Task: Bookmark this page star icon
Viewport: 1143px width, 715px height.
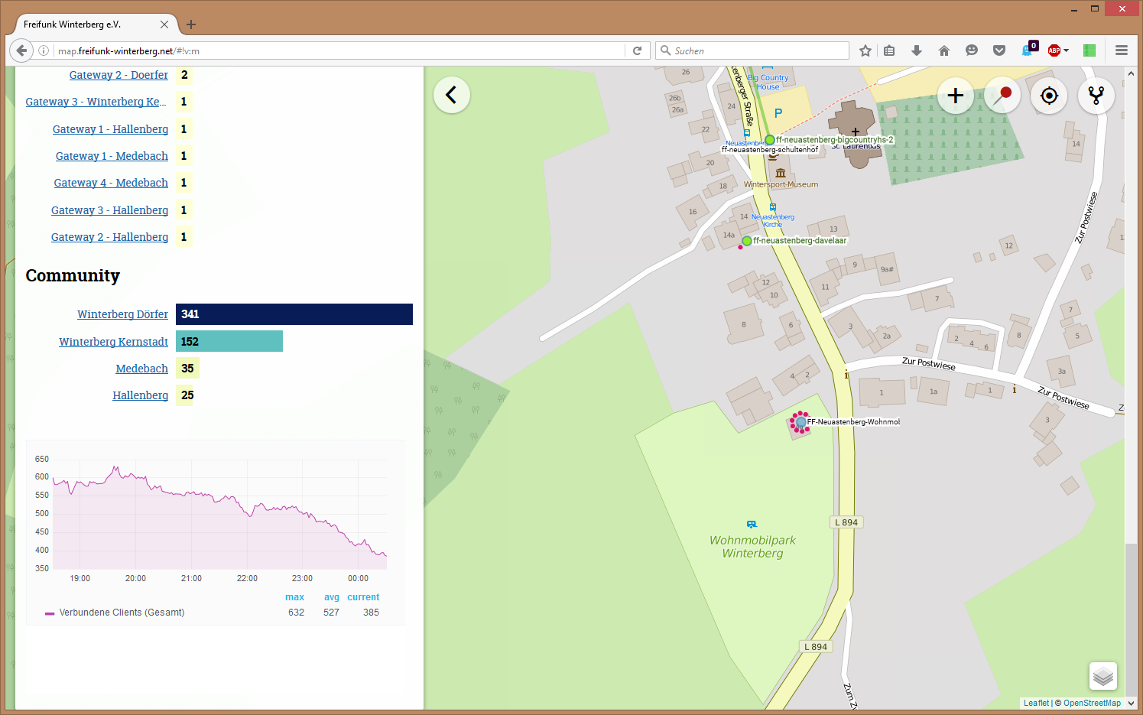Action: 865,50
